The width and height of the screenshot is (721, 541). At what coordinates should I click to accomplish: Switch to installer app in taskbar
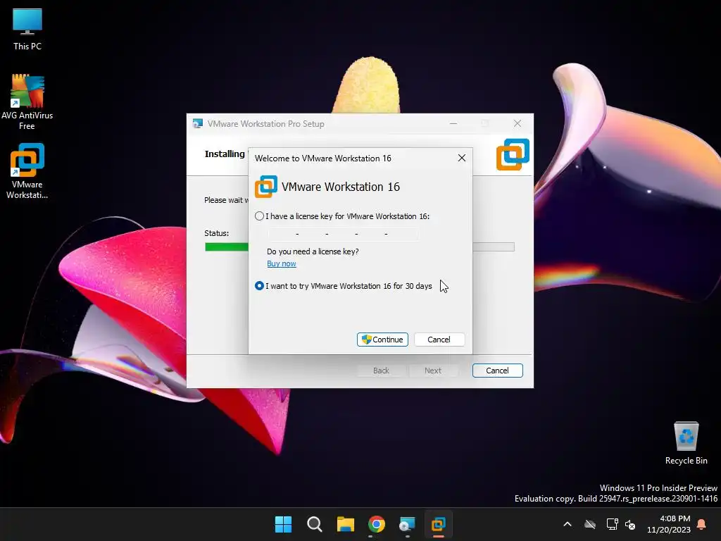point(408,524)
